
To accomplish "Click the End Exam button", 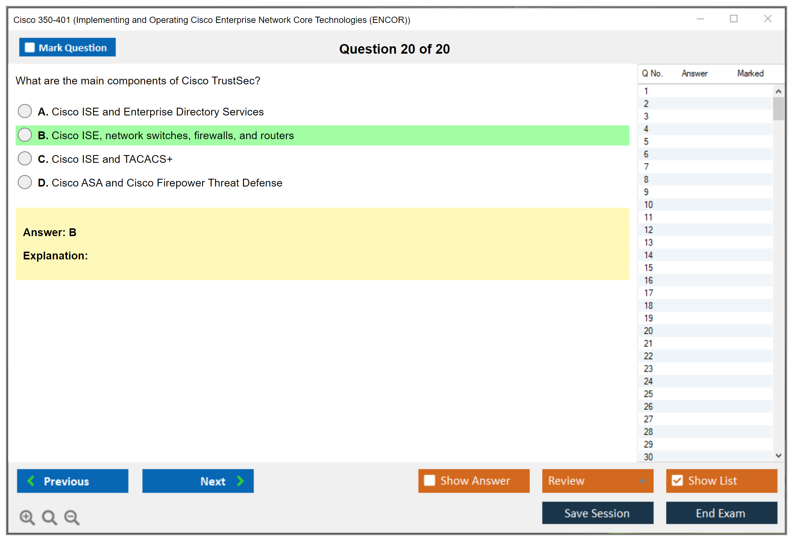I will click(x=721, y=513).
